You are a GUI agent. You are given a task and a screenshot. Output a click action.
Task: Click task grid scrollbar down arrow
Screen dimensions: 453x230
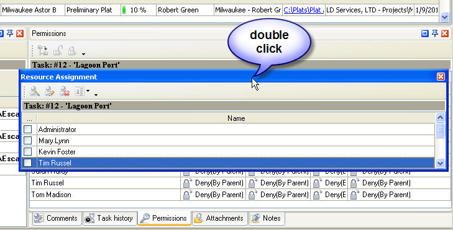pos(444,17)
